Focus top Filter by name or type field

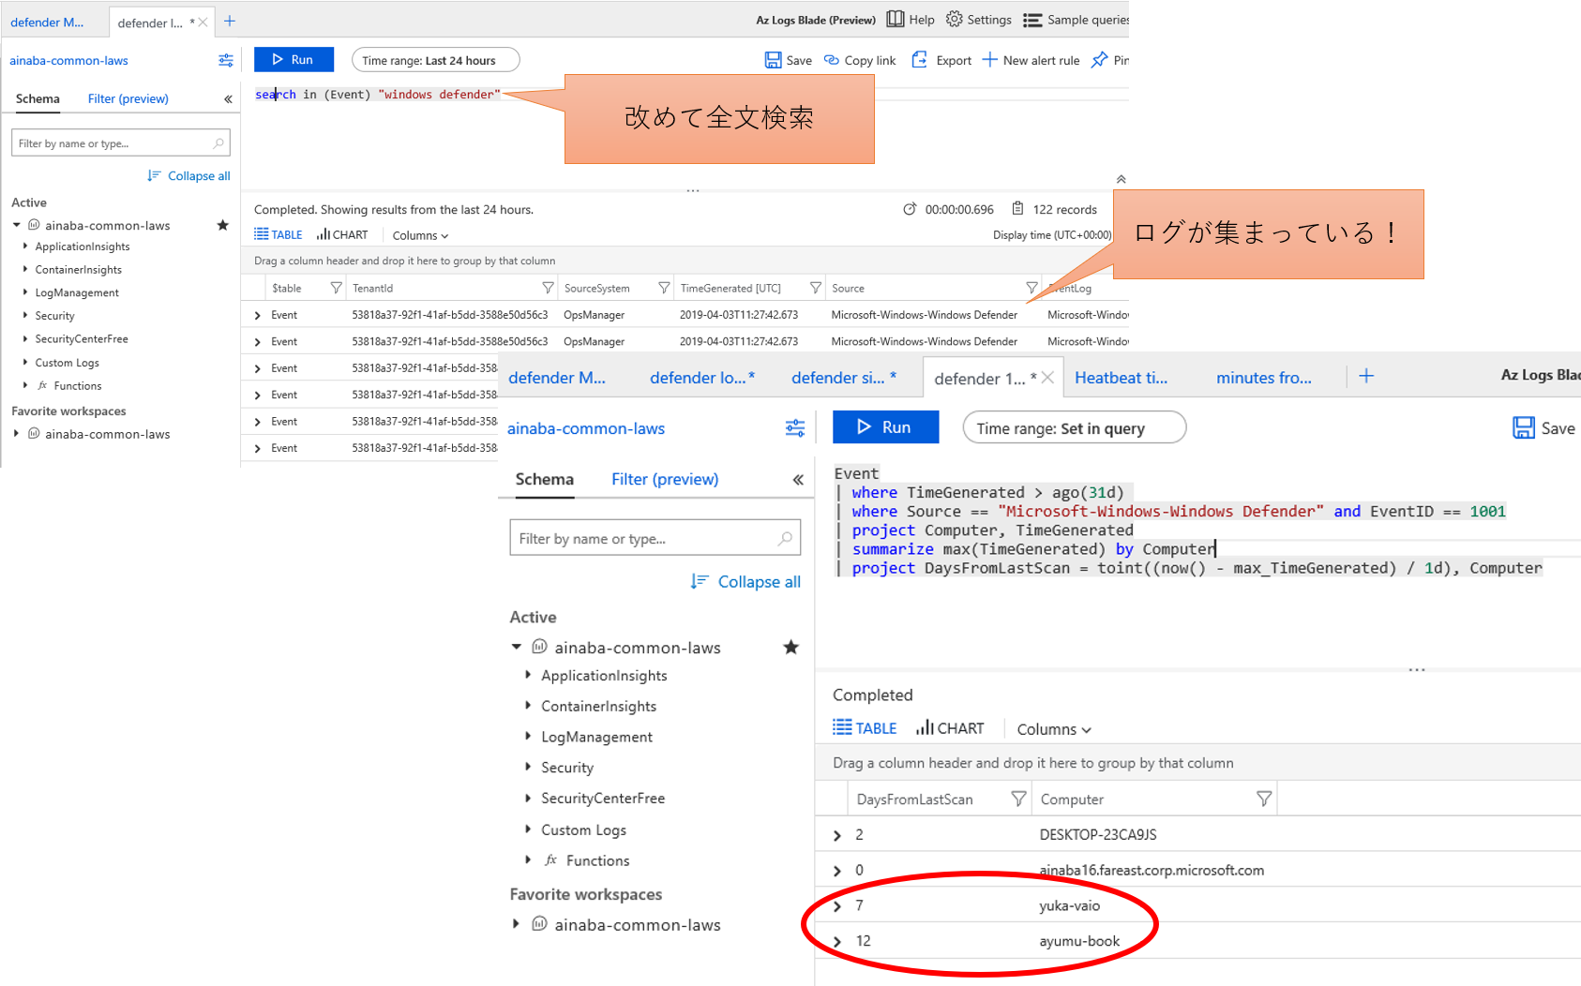pyautogui.click(x=120, y=143)
